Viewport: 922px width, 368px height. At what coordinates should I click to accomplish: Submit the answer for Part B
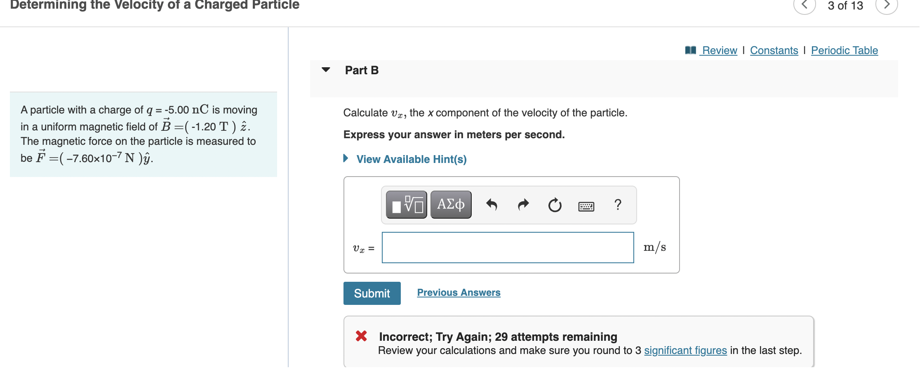372,293
